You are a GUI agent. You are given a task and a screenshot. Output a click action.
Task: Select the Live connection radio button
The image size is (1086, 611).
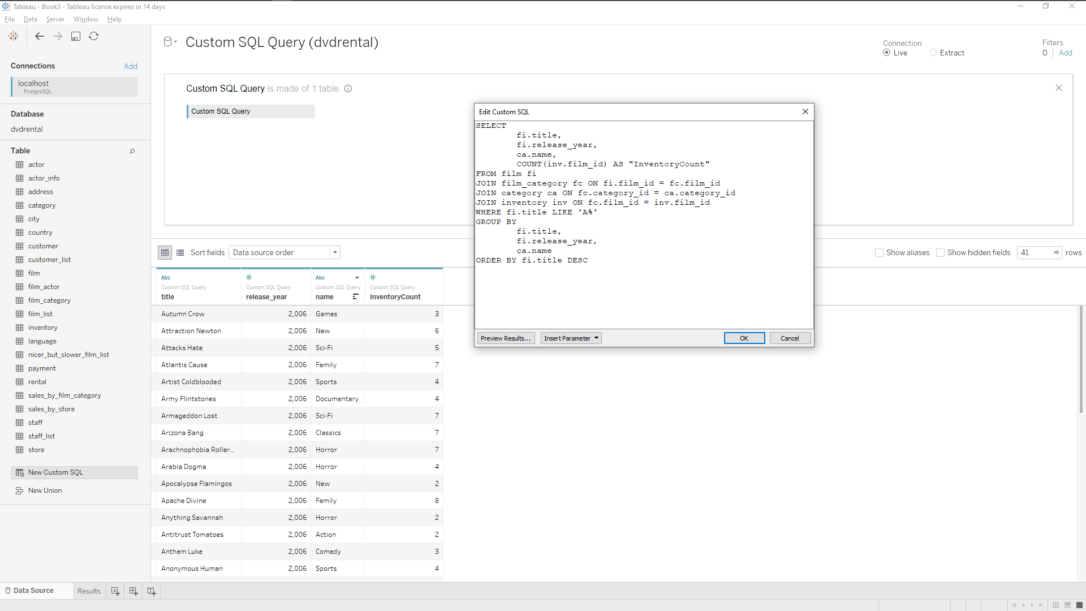(886, 53)
